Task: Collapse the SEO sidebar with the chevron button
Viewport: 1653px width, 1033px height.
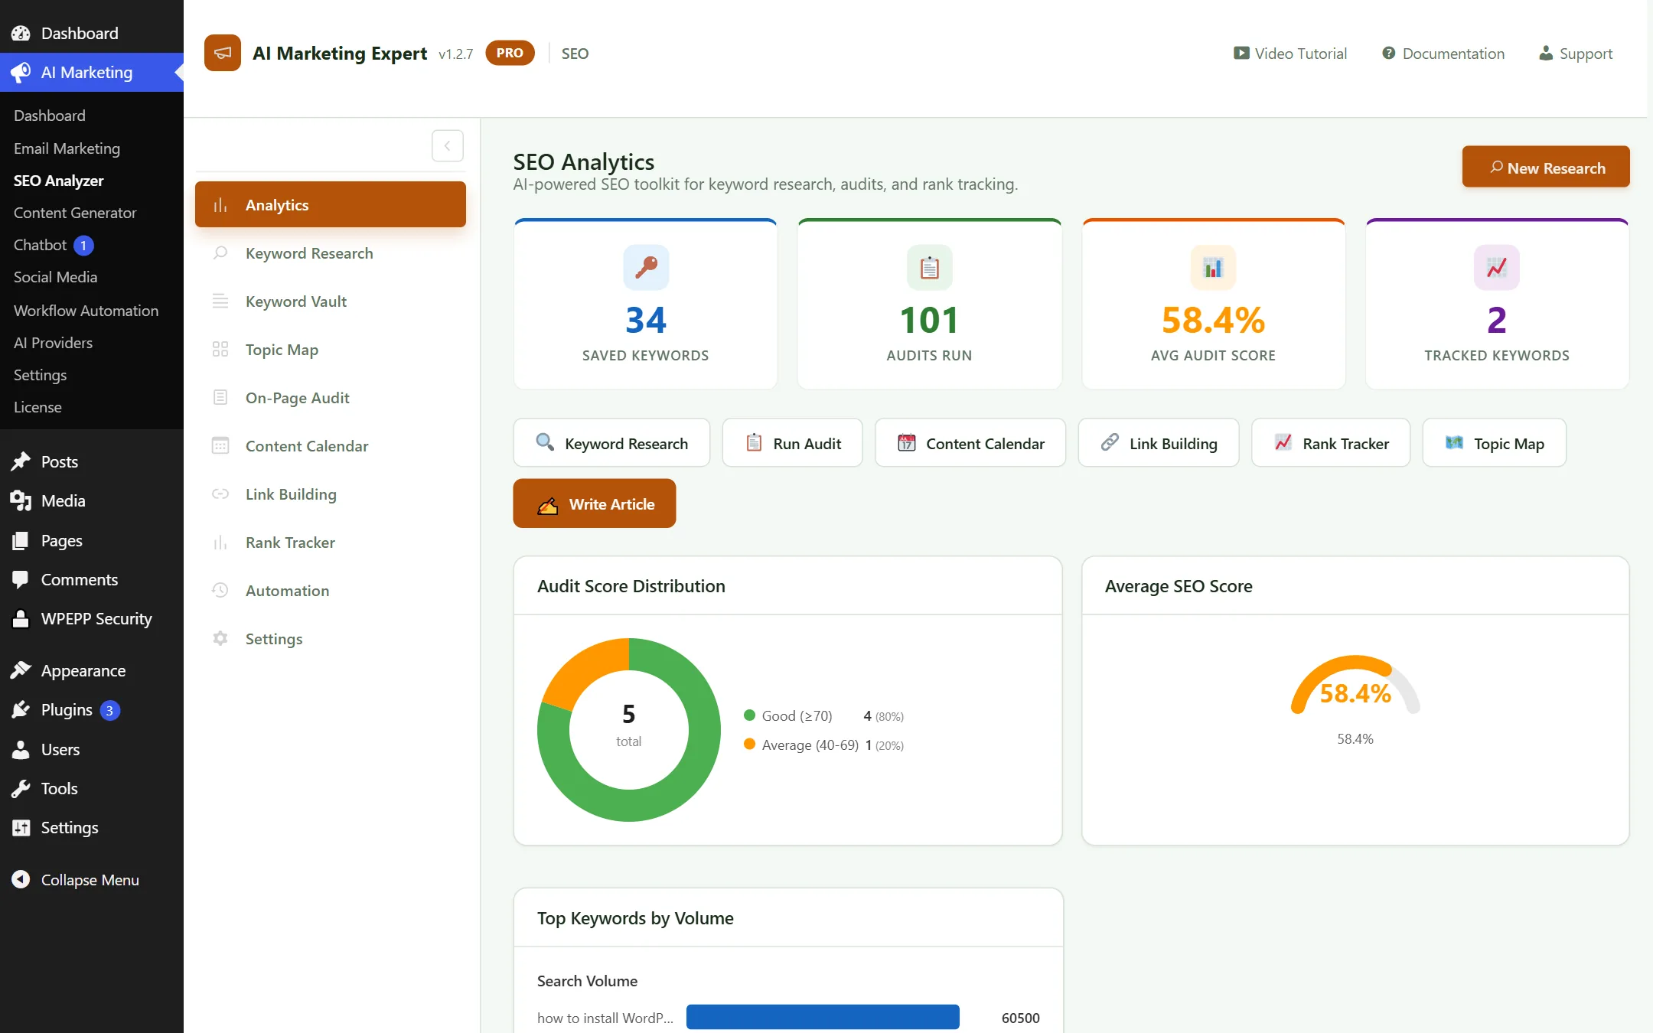Action: [x=448, y=145]
